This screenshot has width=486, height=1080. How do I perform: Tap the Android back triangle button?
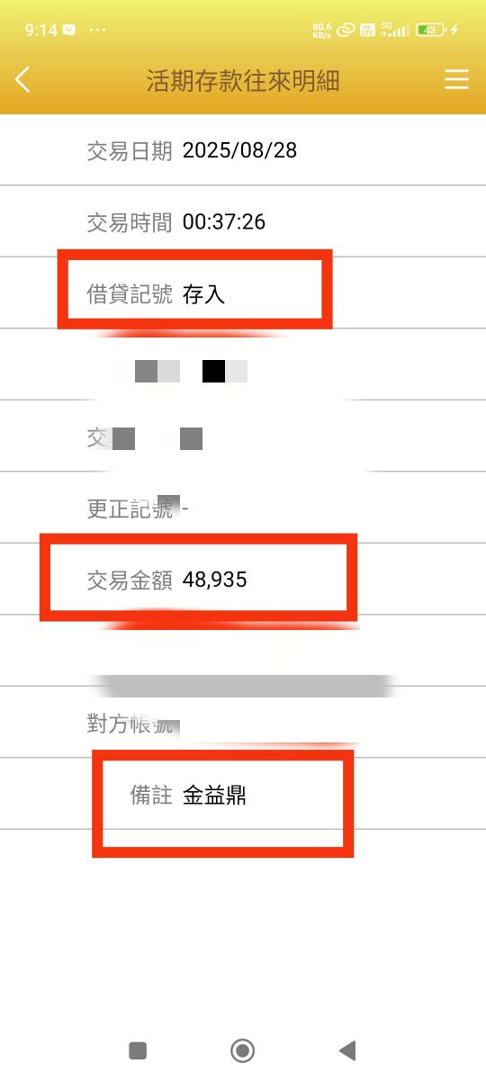347,1049
